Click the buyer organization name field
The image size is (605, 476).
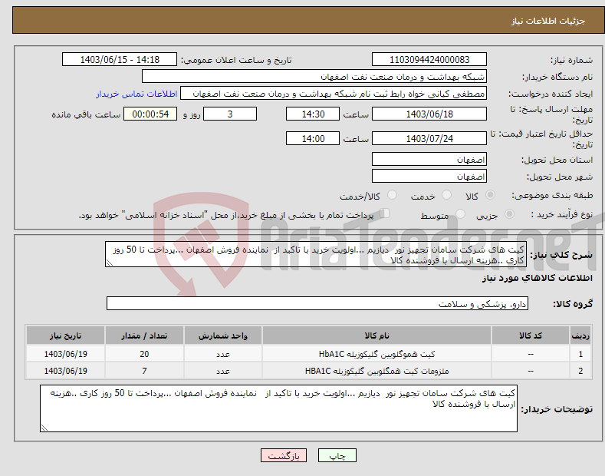(x=314, y=77)
